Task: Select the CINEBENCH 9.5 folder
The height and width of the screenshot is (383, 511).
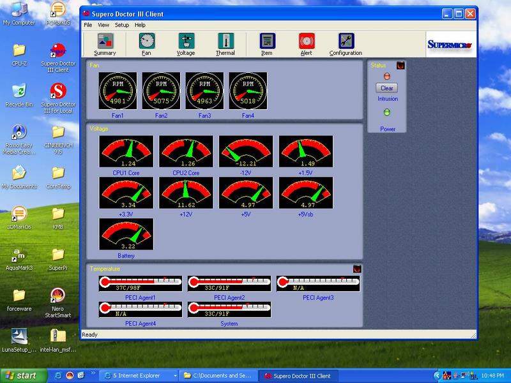Action: coord(58,140)
